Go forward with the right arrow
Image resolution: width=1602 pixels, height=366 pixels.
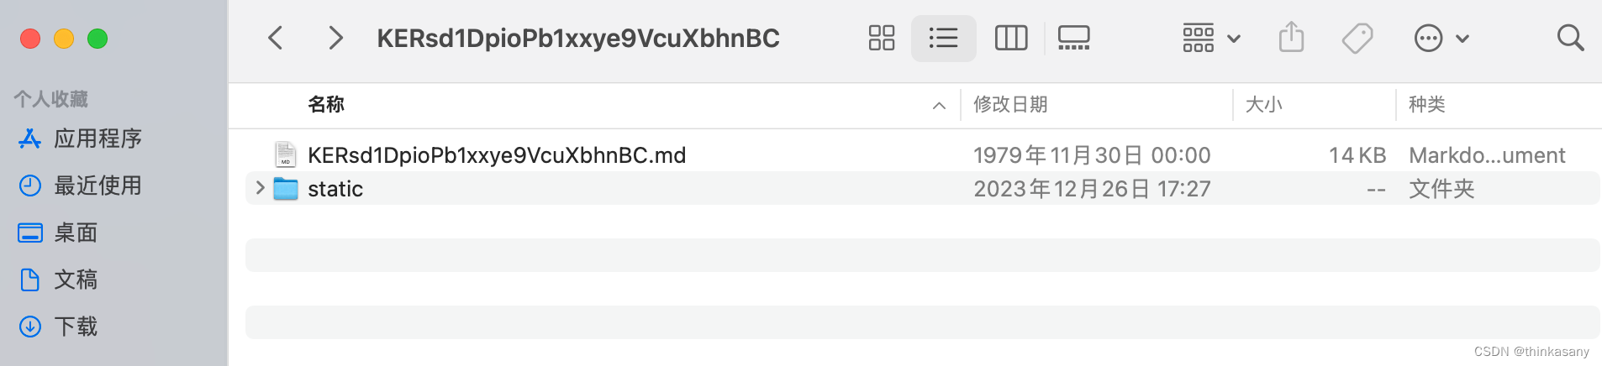coord(335,38)
